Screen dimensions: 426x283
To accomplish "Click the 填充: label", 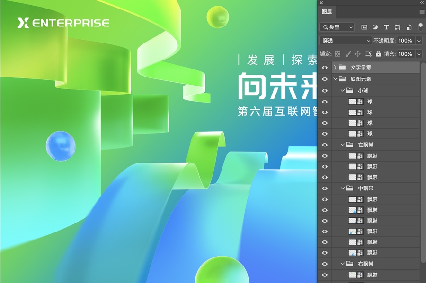I will coord(390,54).
